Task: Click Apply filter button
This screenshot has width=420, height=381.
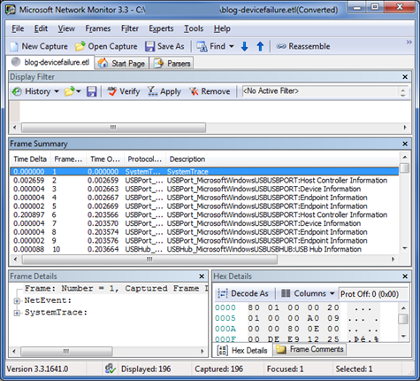Action: pyautogui.click(x=164, y=91)
